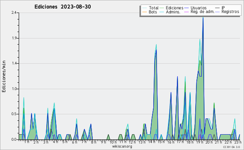Image resolution: width=244 pixels, height=150 pixels.
Task: Click the '12 h' x-axis label
Action: point(132,142)
